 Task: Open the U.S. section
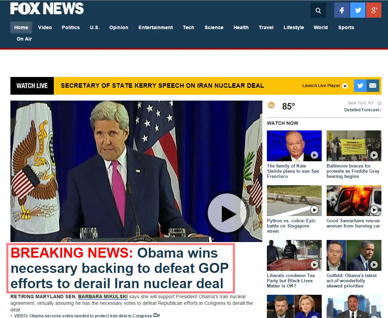pos(94,27)
